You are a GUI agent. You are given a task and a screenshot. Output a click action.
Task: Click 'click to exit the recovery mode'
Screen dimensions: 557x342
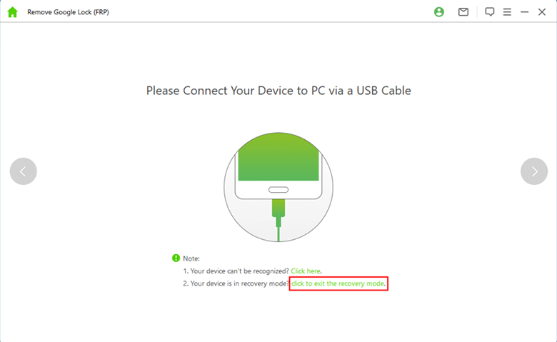(338, 284)
